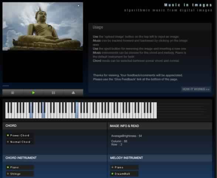Image resolution: width=217 pixels, height=178 pixels.
Task: Click the upload arrow icon on image
Action: click(x=79, y=6)
